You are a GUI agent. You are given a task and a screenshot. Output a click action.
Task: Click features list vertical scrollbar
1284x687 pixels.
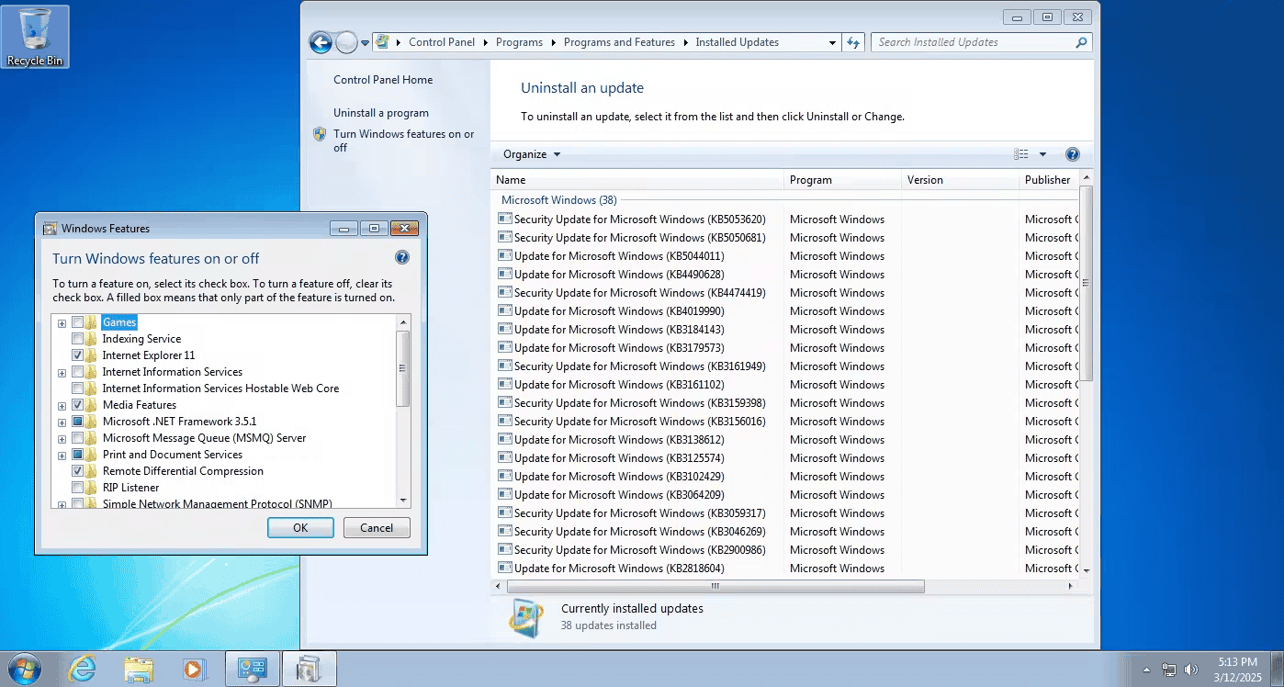pyautogui.click(x=403, y=367)
